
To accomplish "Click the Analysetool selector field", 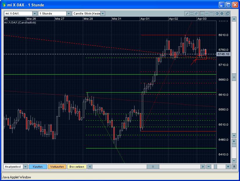I will (x=13, y=167).
